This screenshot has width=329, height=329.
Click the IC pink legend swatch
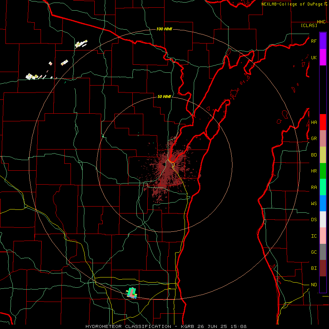(323, 236)
